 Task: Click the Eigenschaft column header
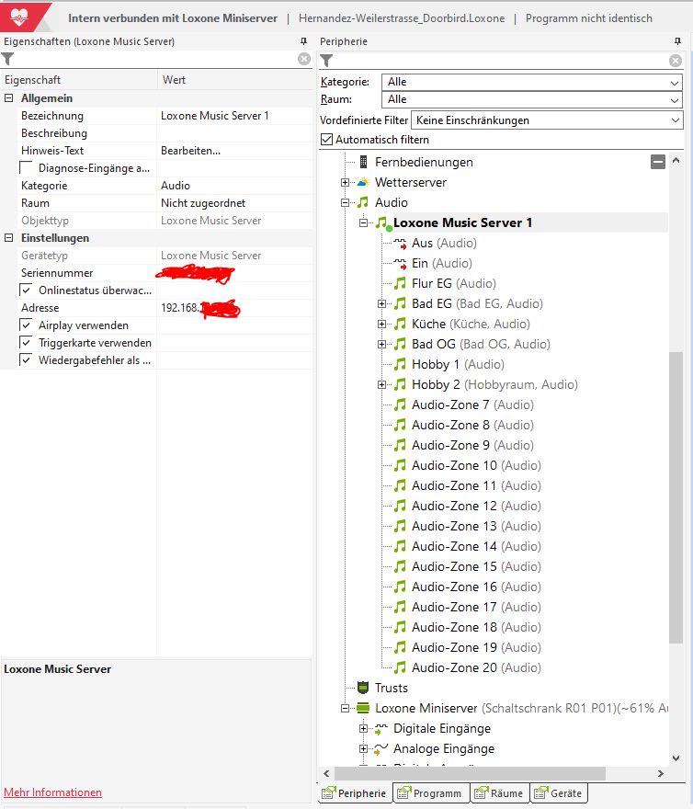click(78, 79)
